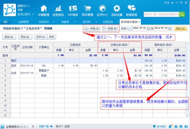This screenshot has height=129, width=190.
Task: Click the 导出 button
Action: coord(25,37)
